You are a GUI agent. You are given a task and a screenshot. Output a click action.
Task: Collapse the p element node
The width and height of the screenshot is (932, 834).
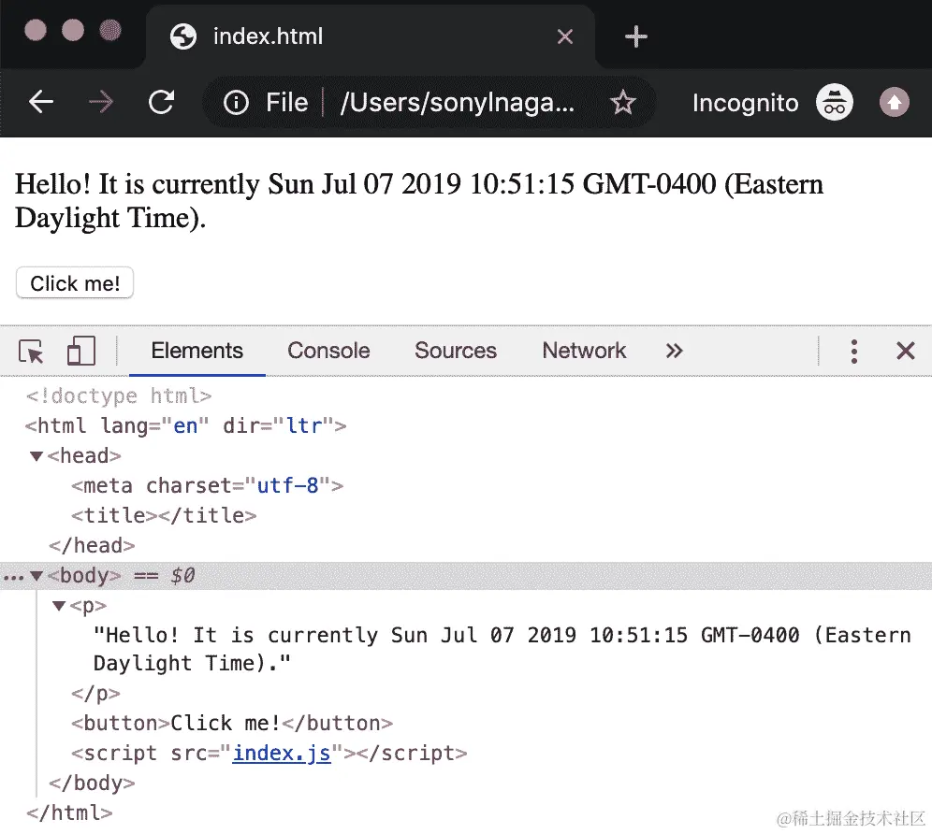58,605
